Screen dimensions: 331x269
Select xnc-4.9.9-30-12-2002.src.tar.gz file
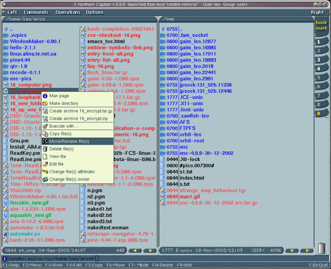coord(218,203)
